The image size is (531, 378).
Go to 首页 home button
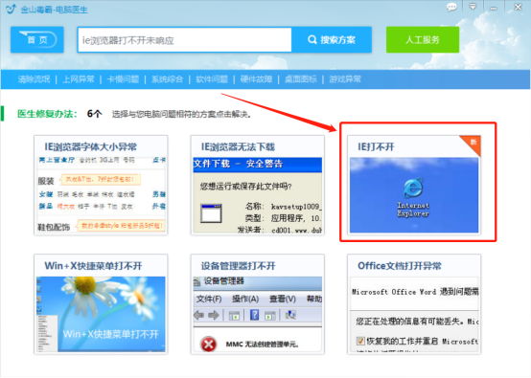pyautogui.click(x=37, y=39)
